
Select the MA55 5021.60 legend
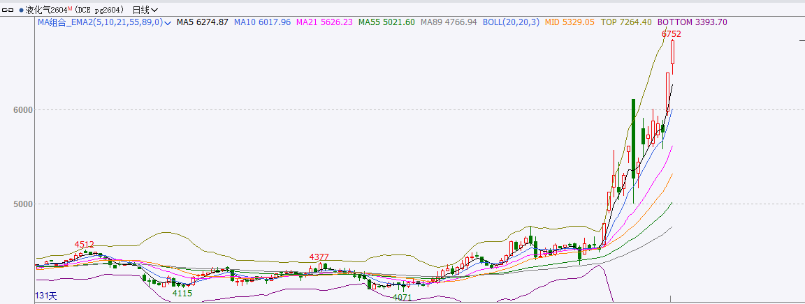tap(386, 22)
